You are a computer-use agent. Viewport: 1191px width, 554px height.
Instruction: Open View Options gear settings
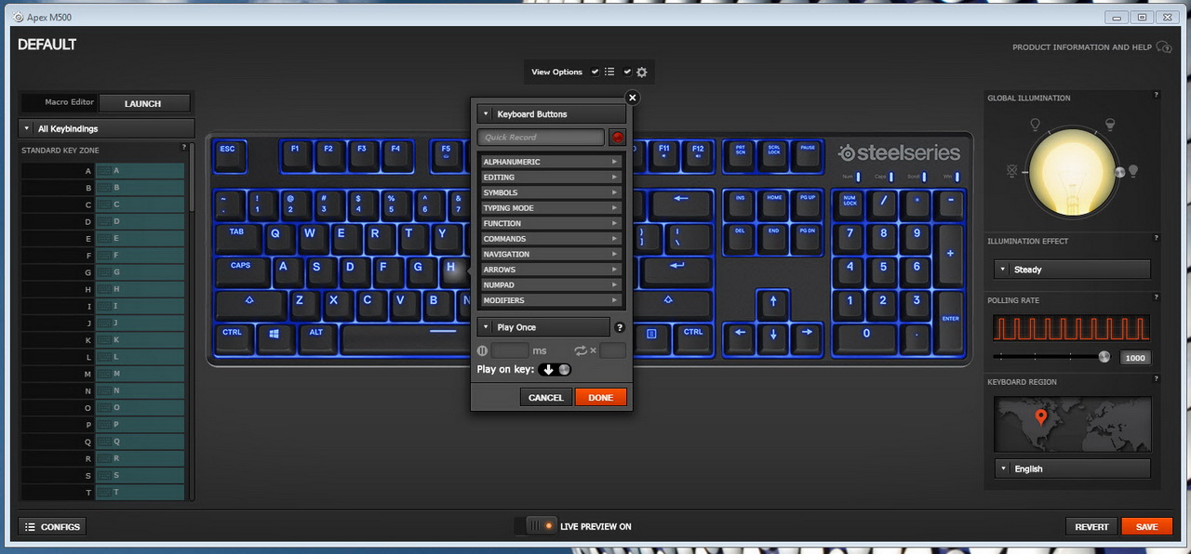tap(642, 72)
